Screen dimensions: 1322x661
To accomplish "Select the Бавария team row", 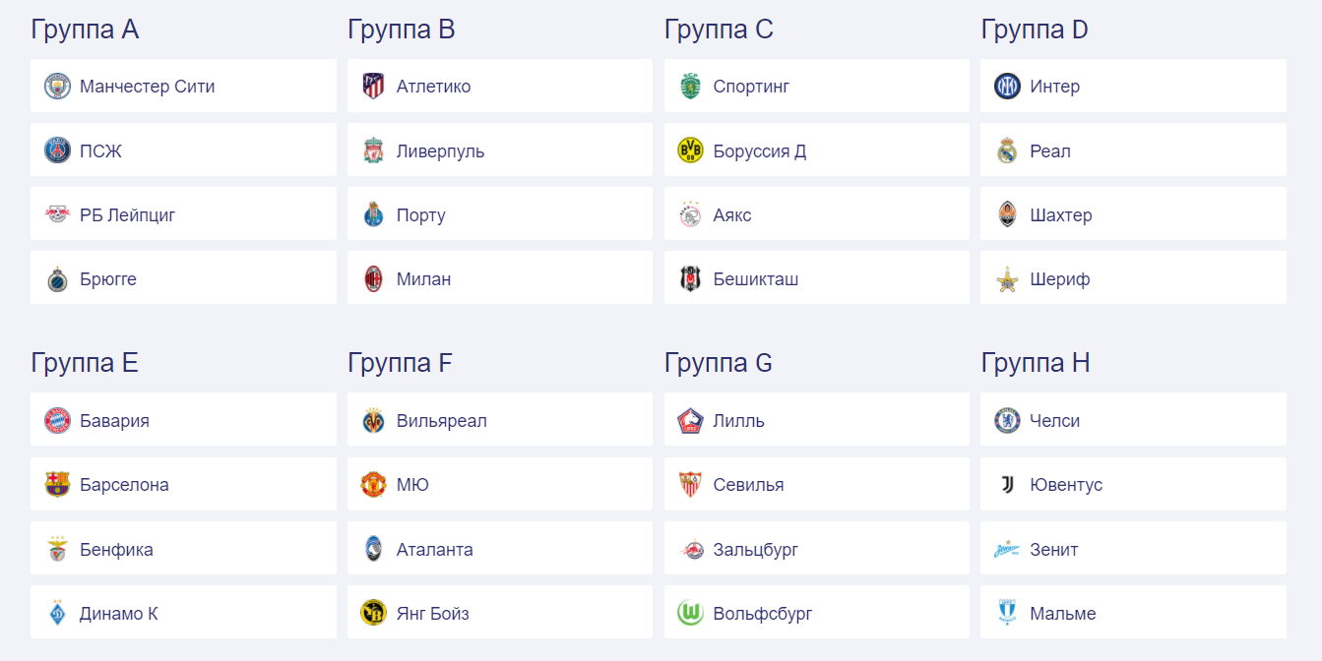I will point(183,420).
